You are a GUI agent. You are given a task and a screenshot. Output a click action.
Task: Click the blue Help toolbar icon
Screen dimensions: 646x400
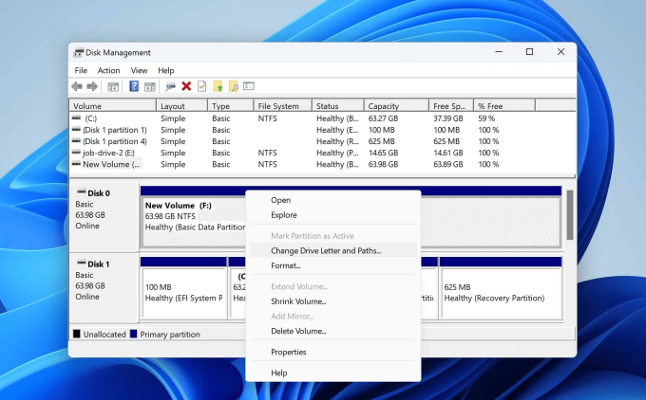coord(134,86)
